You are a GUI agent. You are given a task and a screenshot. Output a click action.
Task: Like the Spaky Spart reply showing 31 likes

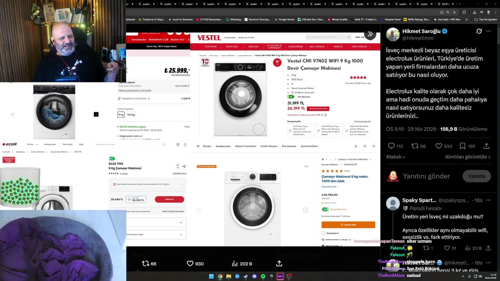coord(447,248)
